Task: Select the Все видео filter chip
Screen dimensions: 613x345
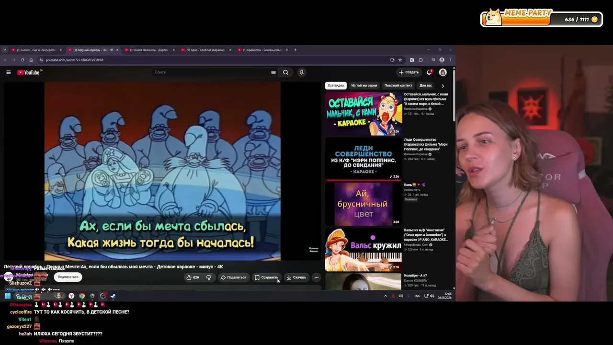Action: pyautogui.click(x=336, y=86)
